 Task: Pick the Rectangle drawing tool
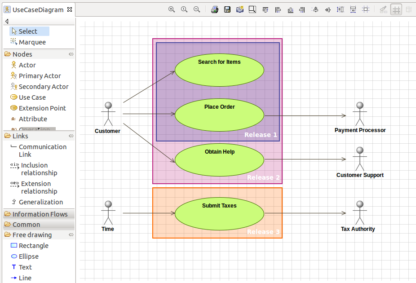coord(30,246)
